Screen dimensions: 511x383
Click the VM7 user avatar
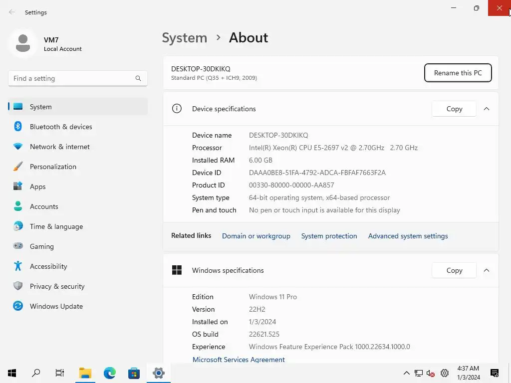23,43
